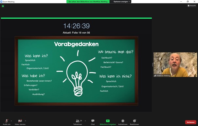The width and height of the screenshot is (198, 126).
Task: Unmute microphone via Audio ein icon
Action: pos(7,121)
